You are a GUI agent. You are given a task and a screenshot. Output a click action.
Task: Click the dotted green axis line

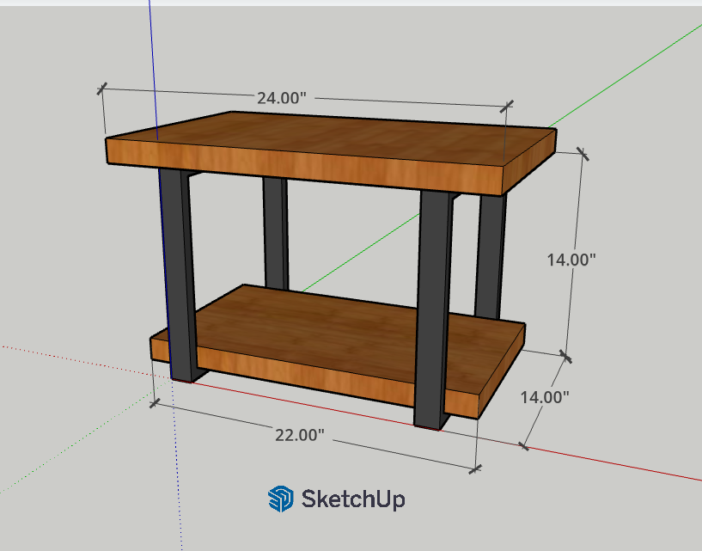(69, 447)
